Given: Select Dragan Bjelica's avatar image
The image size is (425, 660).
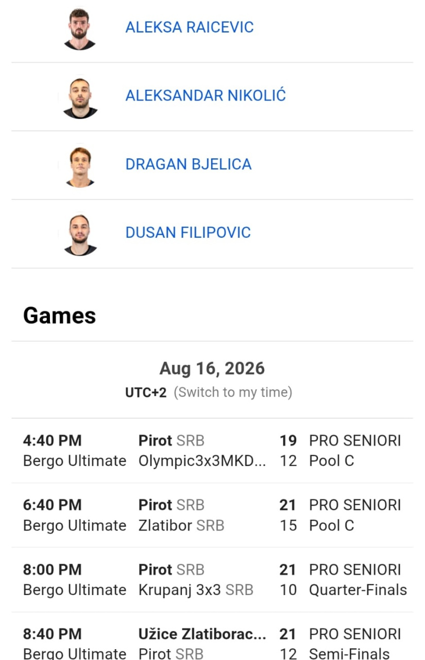Looking at the screenshot, I should [x=80, y=166].
